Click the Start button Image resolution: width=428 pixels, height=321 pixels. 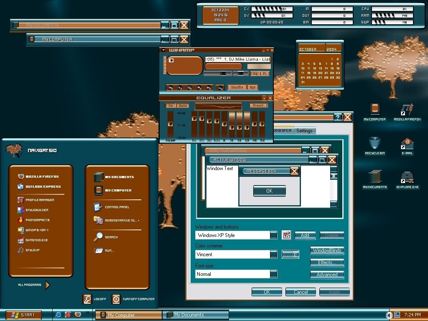23,315
